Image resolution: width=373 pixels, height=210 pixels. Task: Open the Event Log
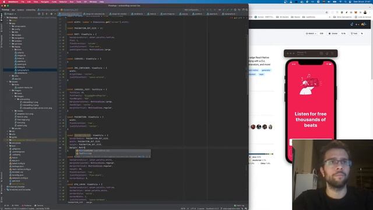click(239, 205)
